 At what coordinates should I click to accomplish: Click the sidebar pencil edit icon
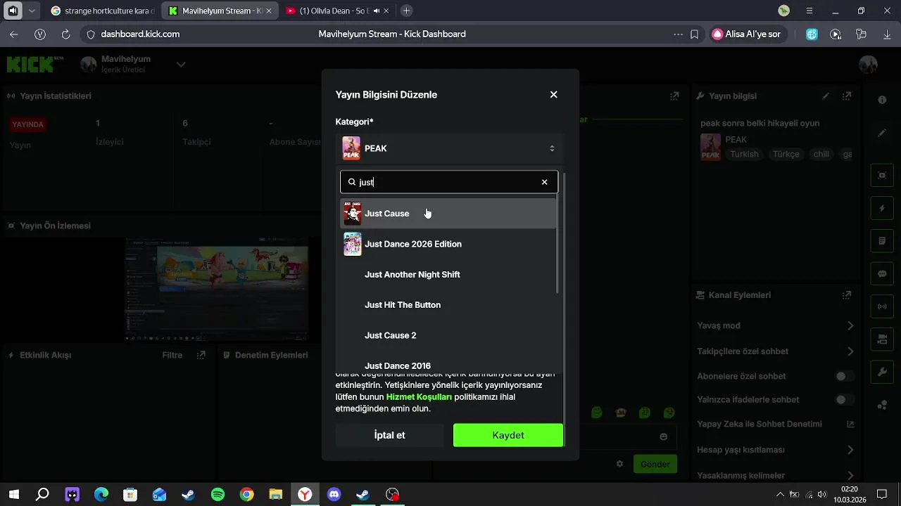[x=882, y=132]
